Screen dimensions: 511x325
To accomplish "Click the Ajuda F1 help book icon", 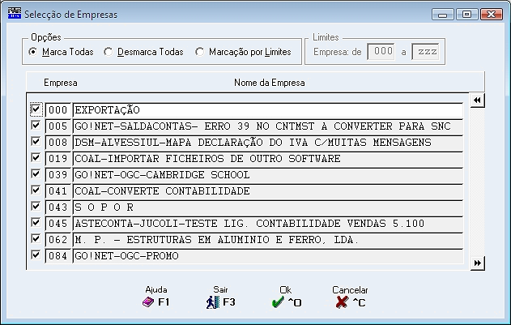I will [148, 302].
